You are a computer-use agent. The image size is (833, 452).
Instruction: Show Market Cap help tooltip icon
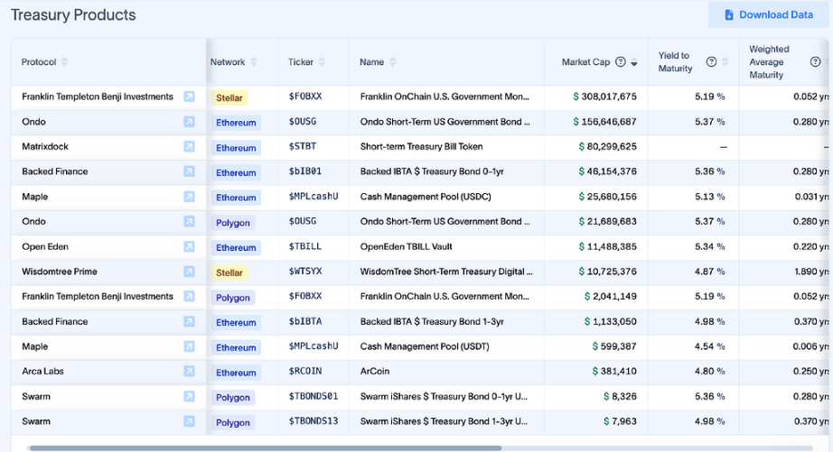tap(620, 62)
